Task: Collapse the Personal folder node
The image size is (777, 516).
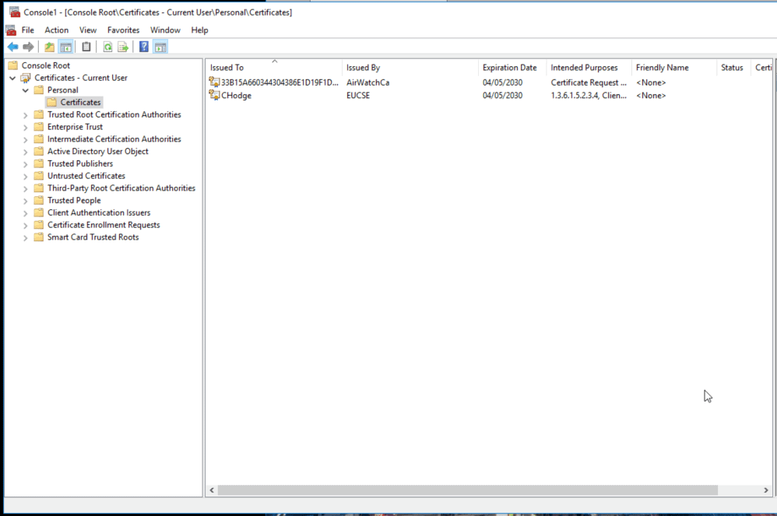Action: [x=25, y=90]
